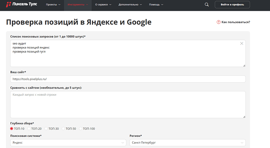Clear queries list with X icon

click(x=242, y=43)
